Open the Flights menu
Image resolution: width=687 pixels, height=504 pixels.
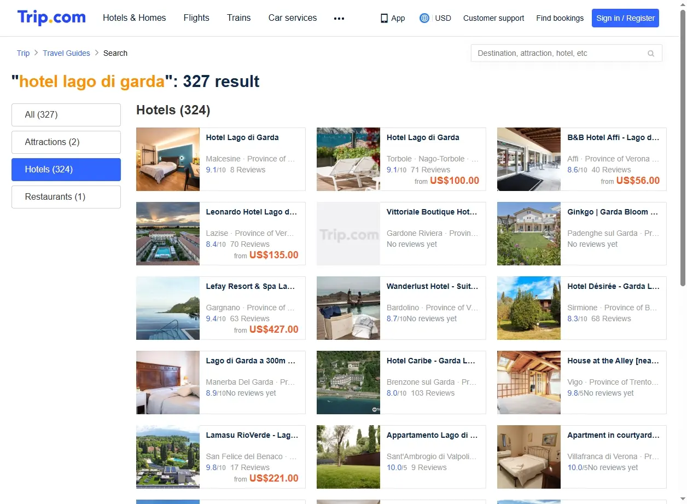point(196,18)
